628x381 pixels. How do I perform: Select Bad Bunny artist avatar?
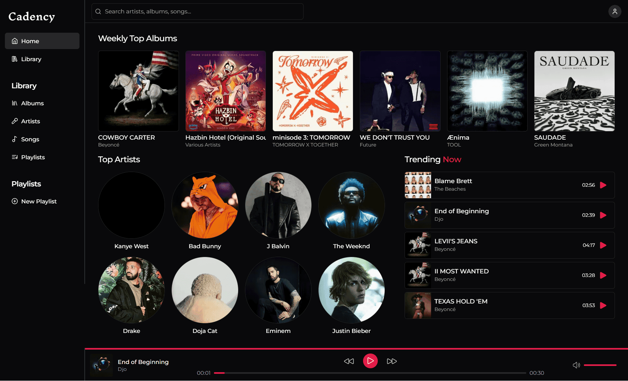click(x=205, y=205)
